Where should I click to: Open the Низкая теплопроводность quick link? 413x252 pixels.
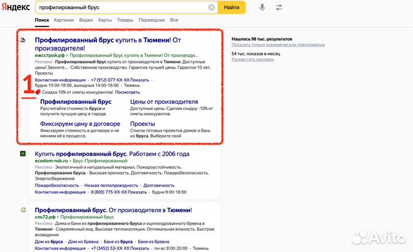click(x=111, y=186)
